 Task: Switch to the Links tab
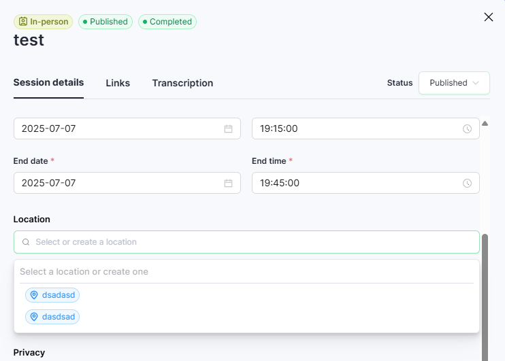tap(118, 83)
